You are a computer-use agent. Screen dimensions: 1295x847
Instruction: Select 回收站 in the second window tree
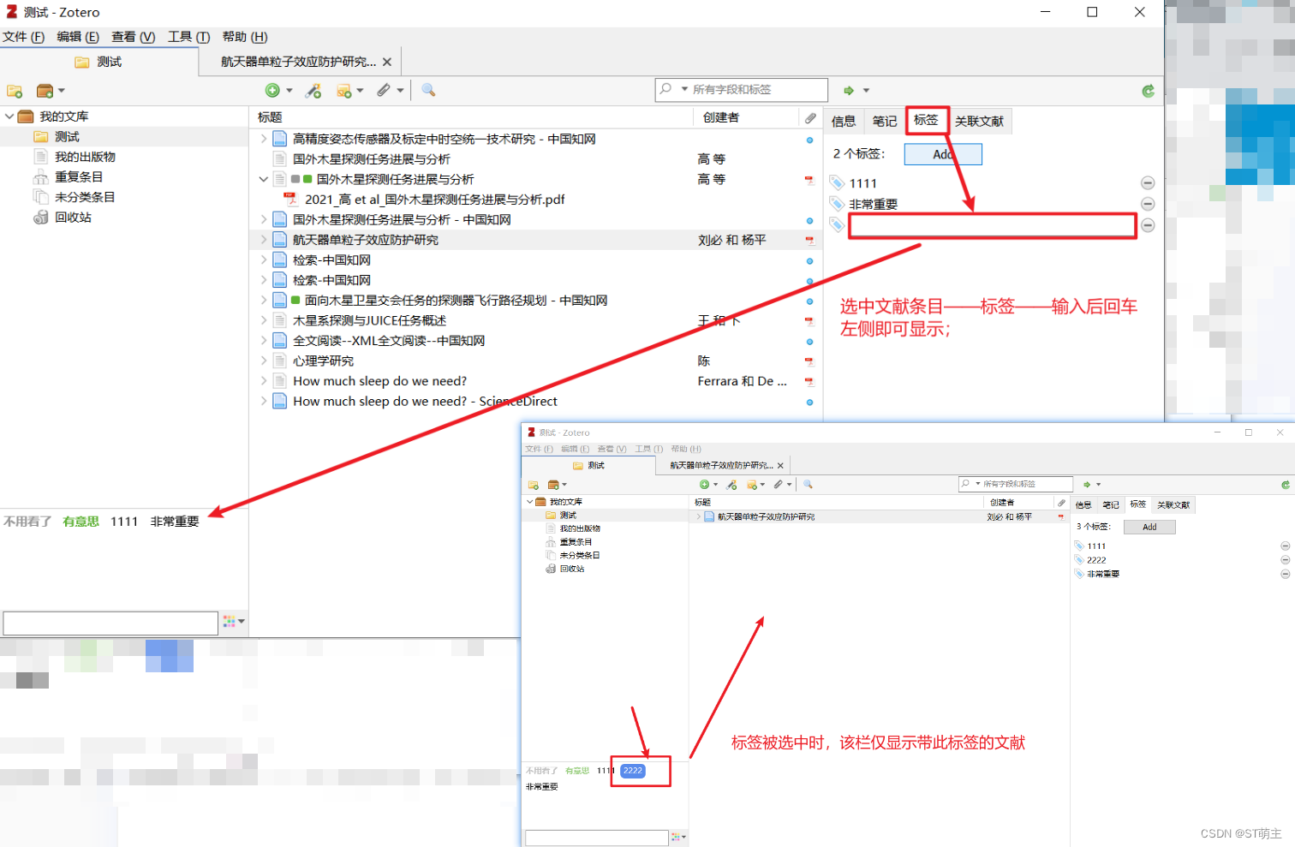pyautogui.click(x=572, y=569)
